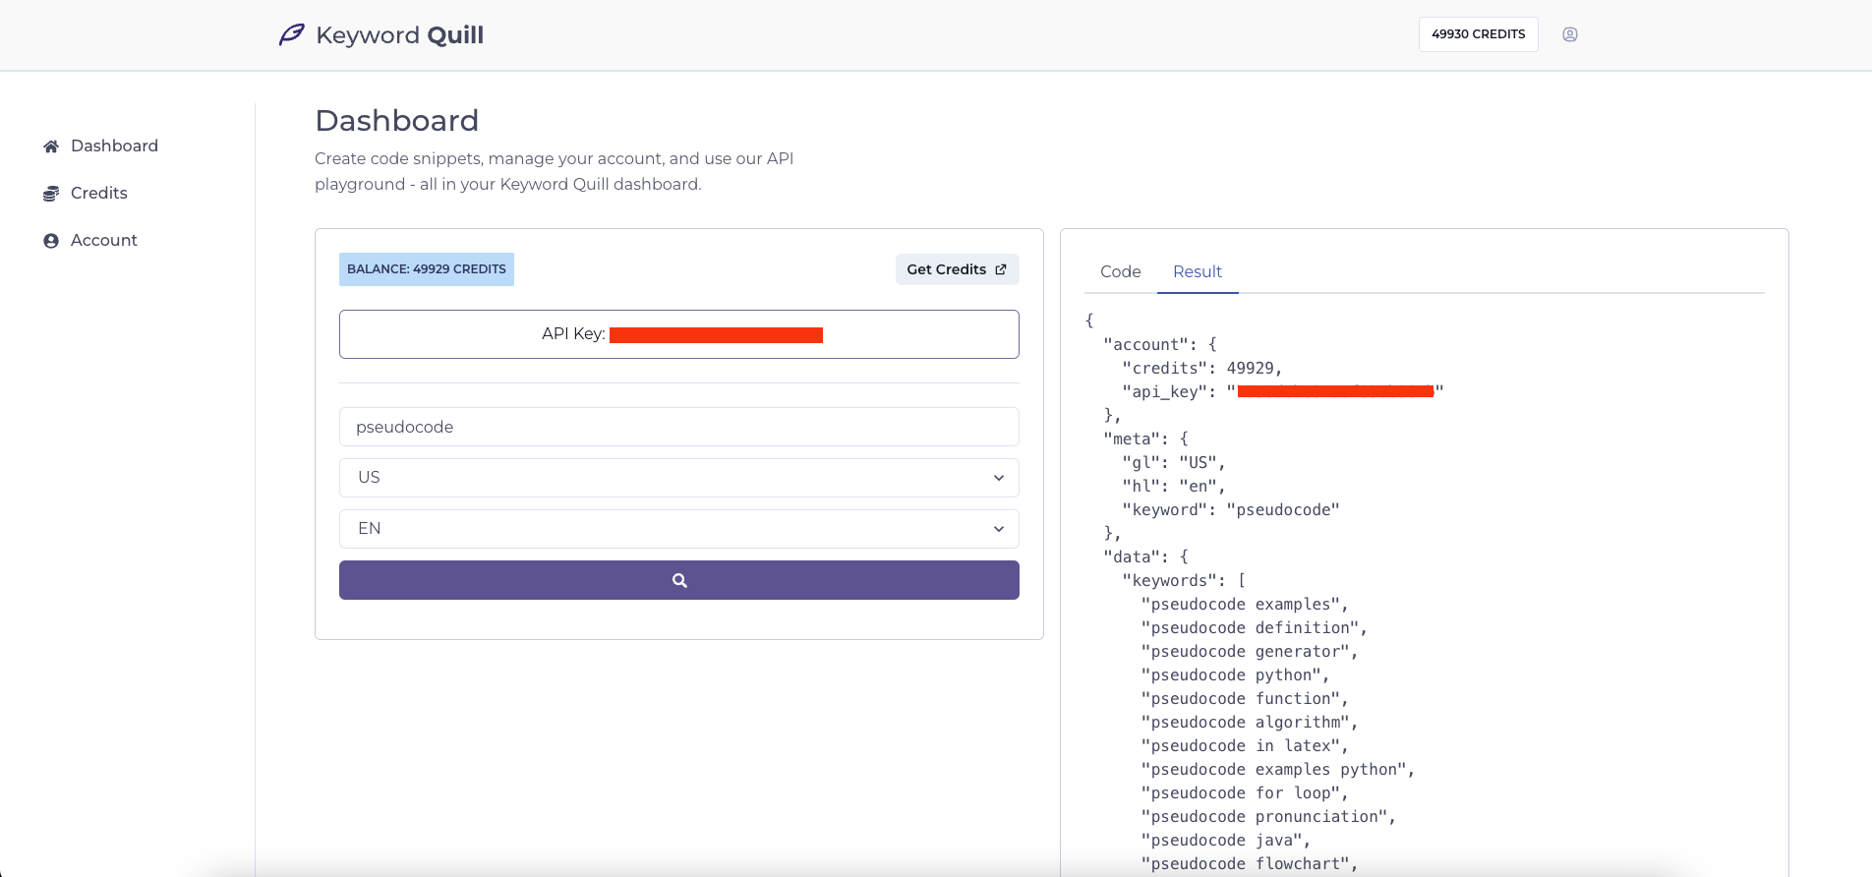Select "pseudocode flowchart" result line

click(1250, 864)
